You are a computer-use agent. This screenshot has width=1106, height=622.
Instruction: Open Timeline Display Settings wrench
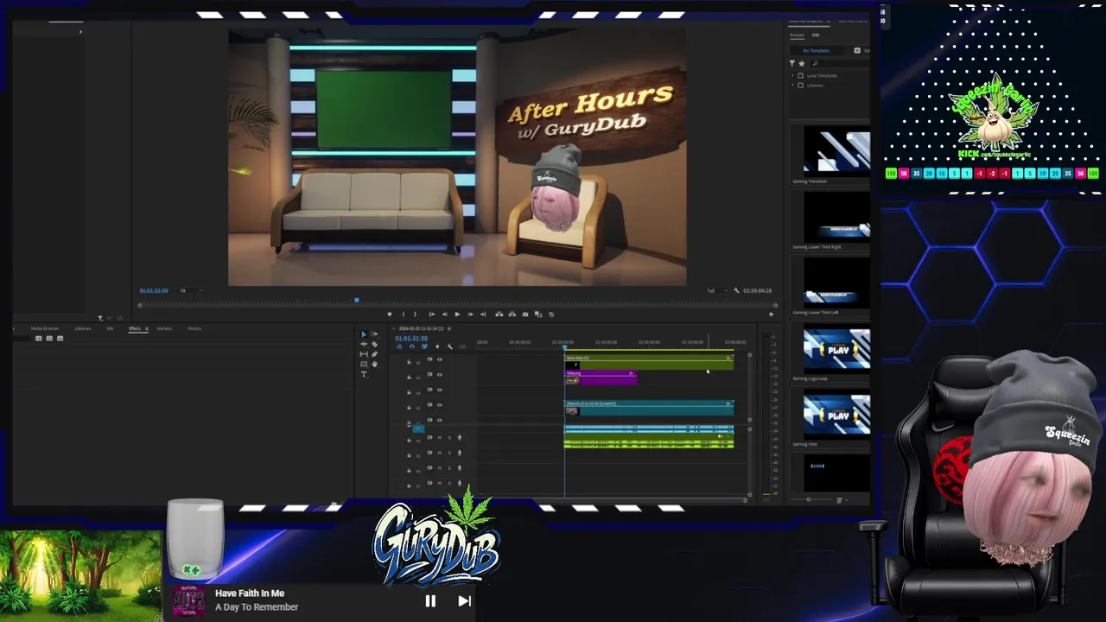pyautogui.click(x=449, y=346)
